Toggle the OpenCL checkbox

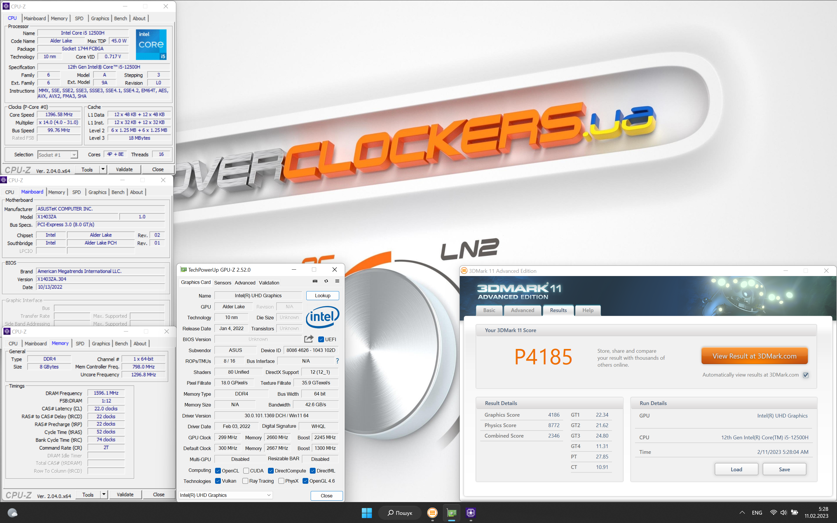click(218, 471)
